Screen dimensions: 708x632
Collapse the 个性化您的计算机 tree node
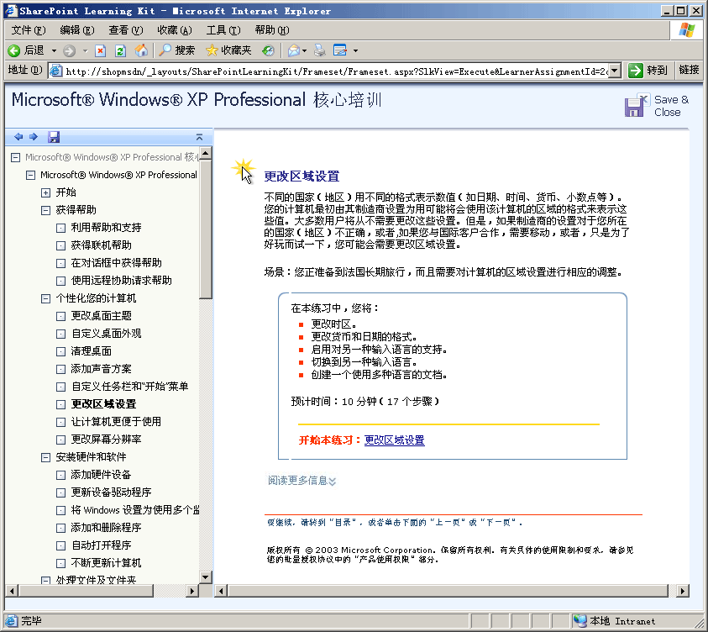[45, 298]
